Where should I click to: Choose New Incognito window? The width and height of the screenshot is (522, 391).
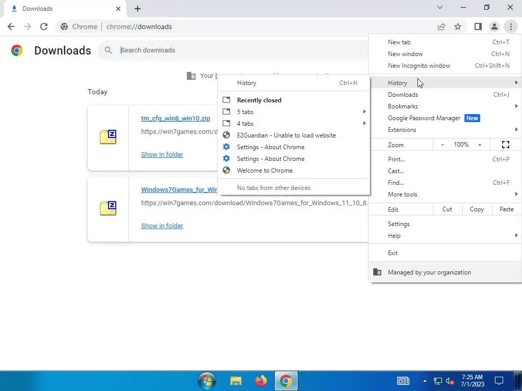pyautogui.click(x=445, y=66)
